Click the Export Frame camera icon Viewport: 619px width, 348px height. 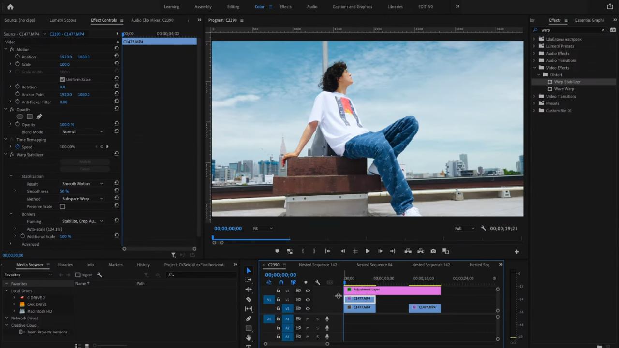click(x=432, y=251)
